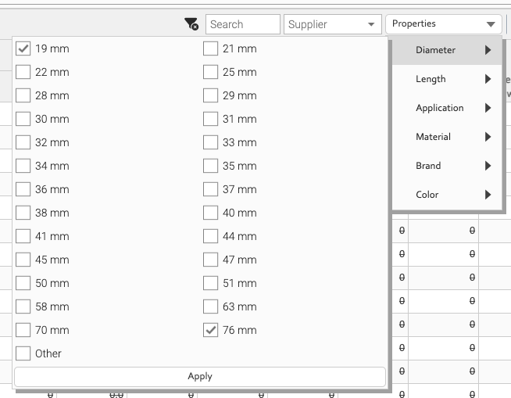Viewport: 511px width, 398px height.
Task: Click the clear filter funnel icon
Action: coord(191,25)
